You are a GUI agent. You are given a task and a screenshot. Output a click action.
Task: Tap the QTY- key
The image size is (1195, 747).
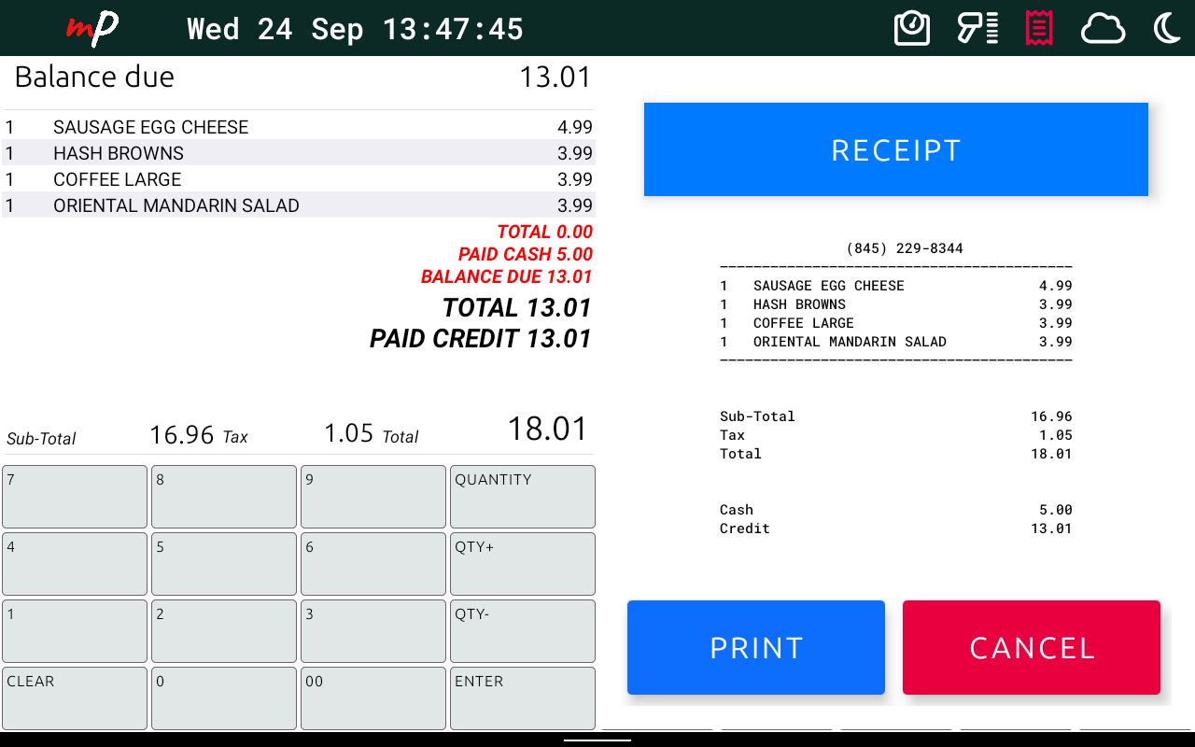pyautogui.click(x=522, y=631)
